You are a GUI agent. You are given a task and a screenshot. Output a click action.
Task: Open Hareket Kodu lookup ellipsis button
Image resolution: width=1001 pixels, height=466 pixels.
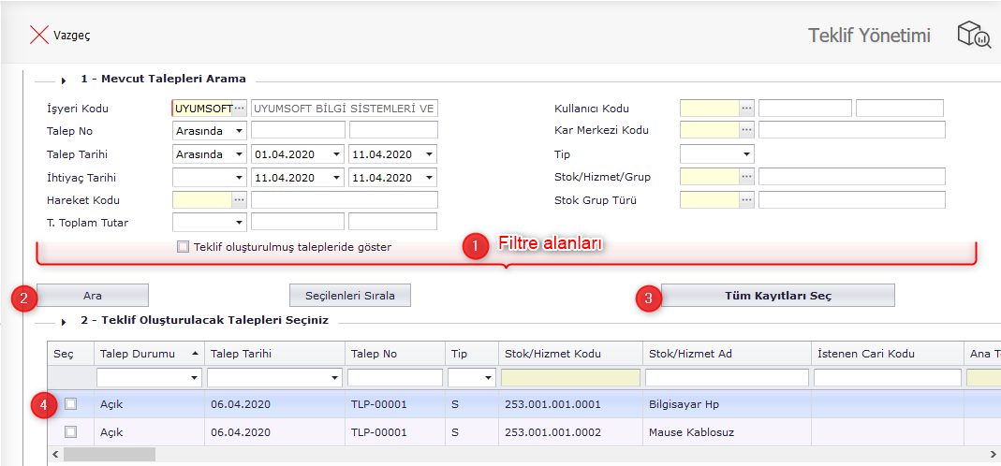click(240, 199)
